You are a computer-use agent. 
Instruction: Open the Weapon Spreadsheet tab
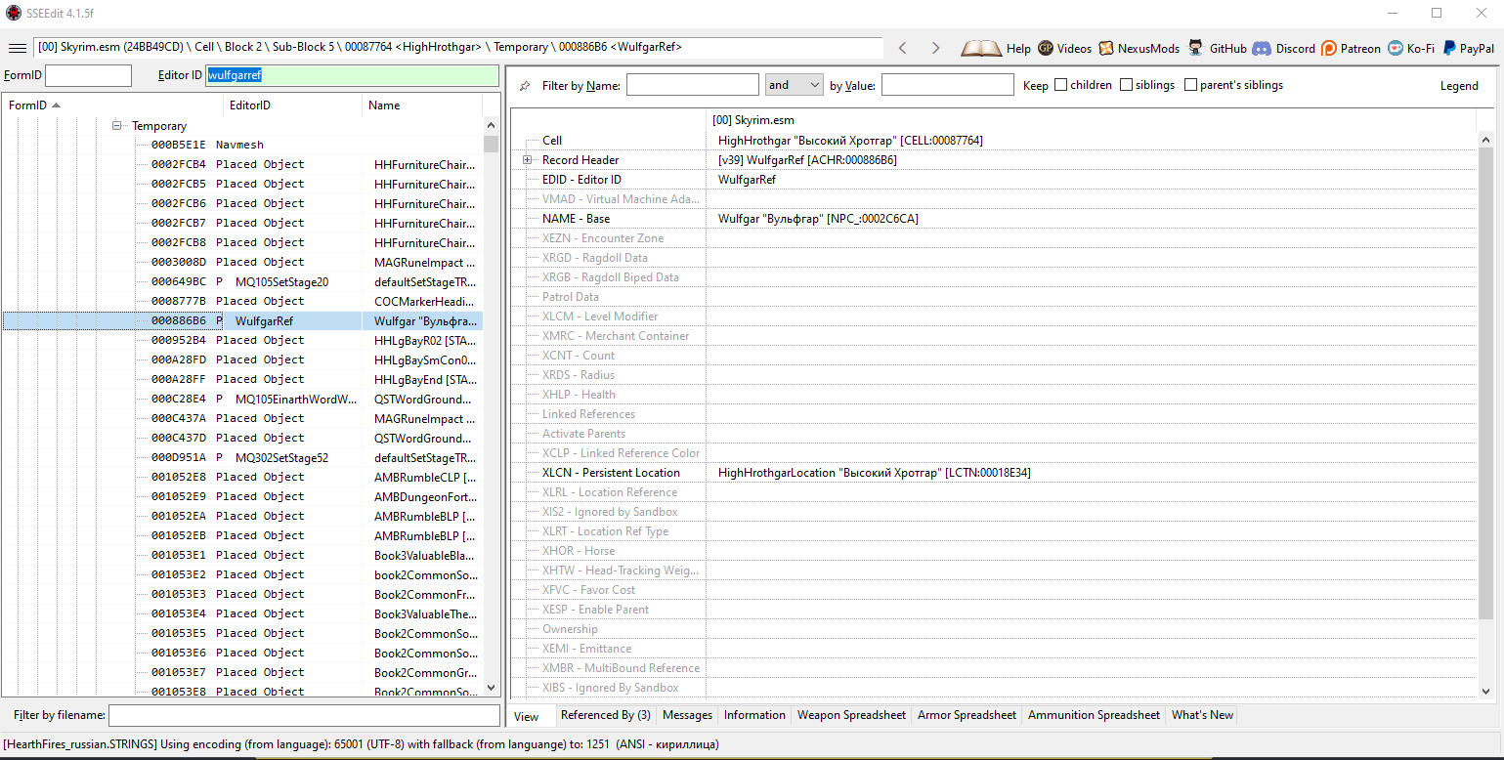coord(851,715)
